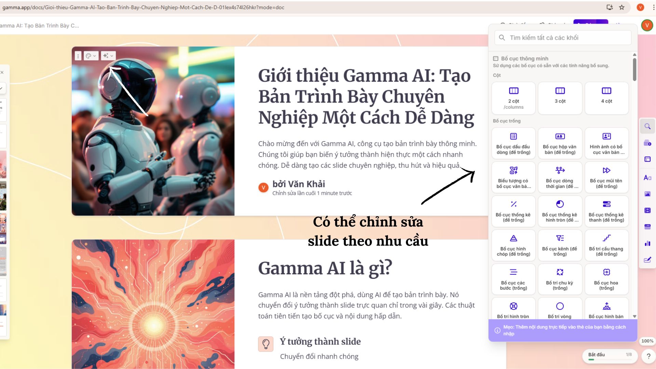Choose Bố cục kênh funnel layout
The width and height of the screenshot is (656, 369).
(x=560, y=245)
